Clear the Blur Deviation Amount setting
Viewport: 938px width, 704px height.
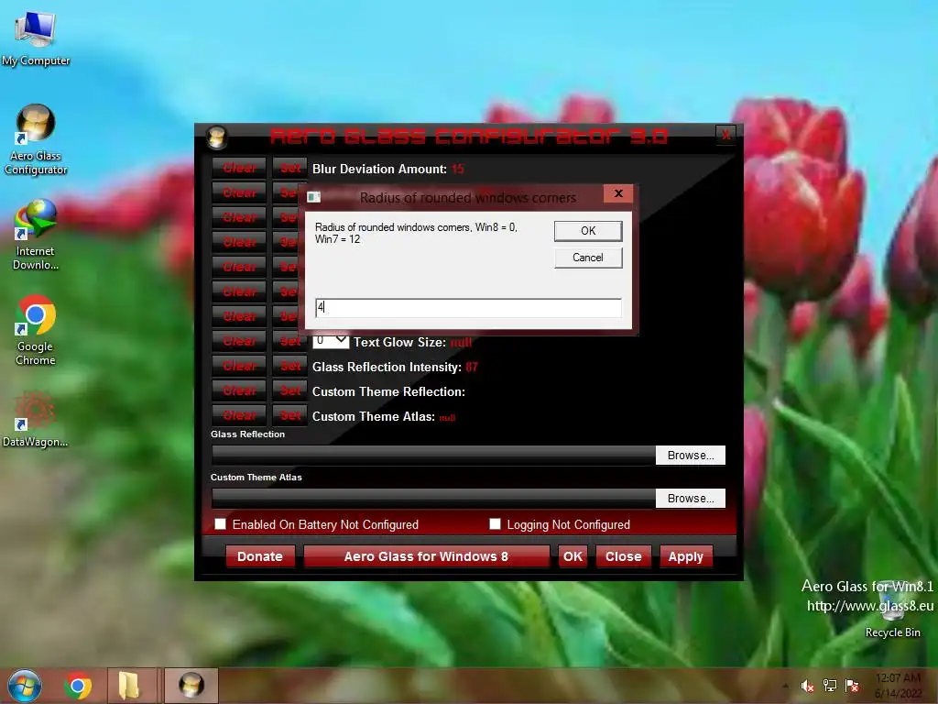click(x=239, y=169)
